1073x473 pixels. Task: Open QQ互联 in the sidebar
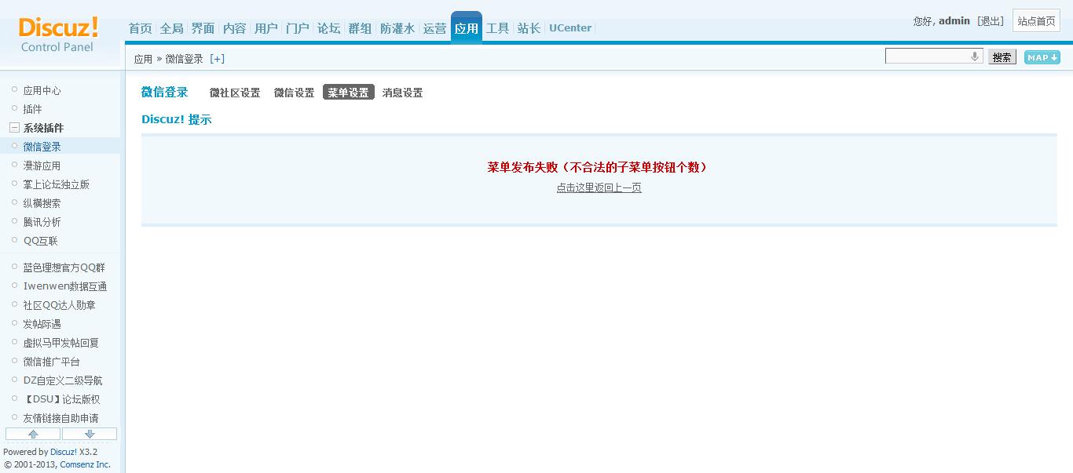click(x=41, y=241)
